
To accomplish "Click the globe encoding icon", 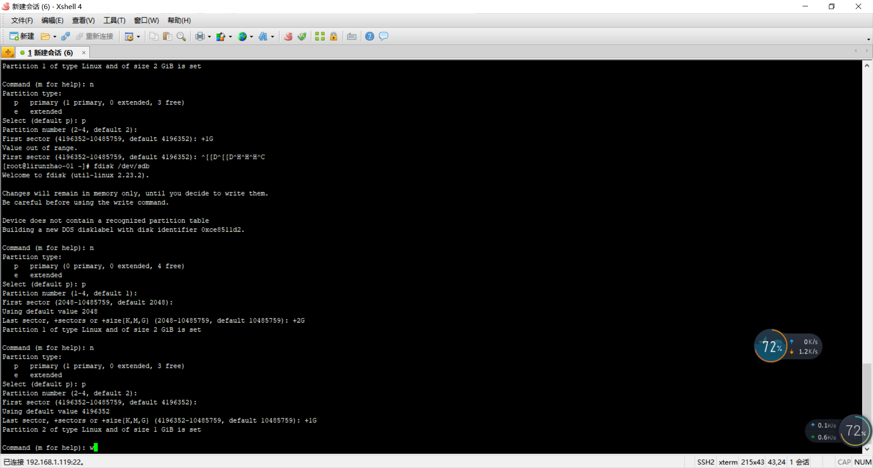I will pos(242,36).
